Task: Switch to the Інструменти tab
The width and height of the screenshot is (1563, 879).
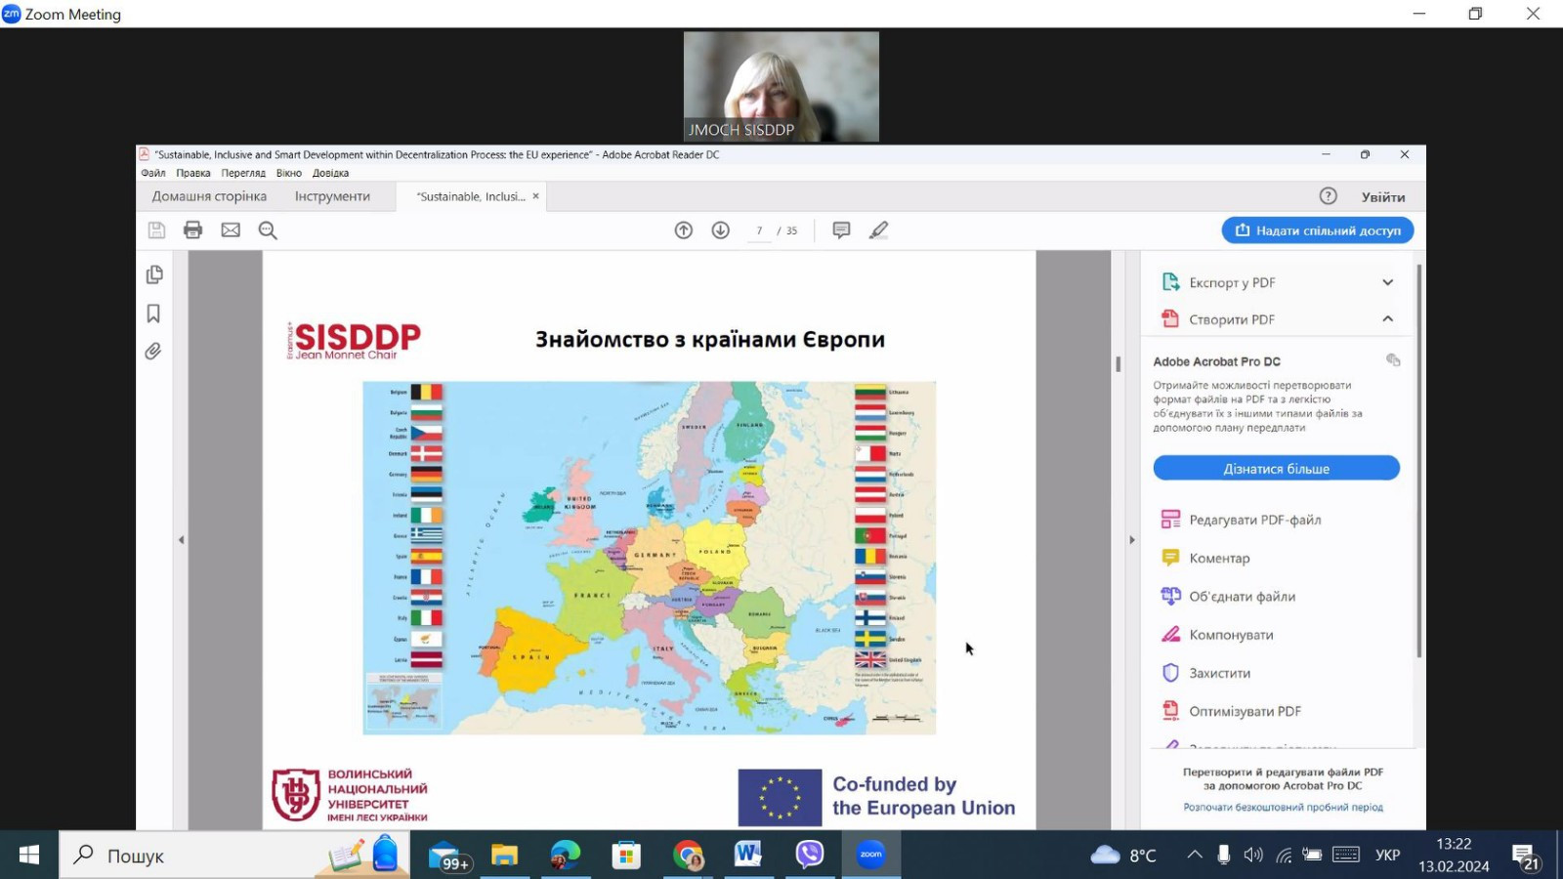Action: click(332, 196)
